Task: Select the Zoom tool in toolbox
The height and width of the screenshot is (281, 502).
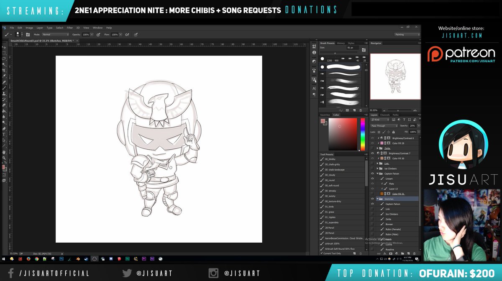Action: click(4, 158)
